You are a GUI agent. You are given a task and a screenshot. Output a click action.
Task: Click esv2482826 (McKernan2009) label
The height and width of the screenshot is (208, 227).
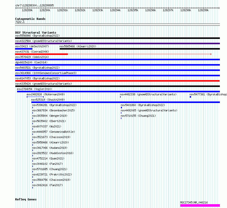[46, 94]
